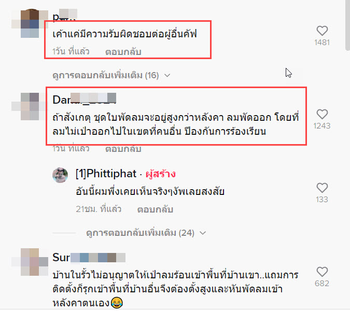Image resolution: width=350 pixels, height=311 pixels.
Task: Like Phittiphat's reply with 133 likes
Action: [322, 188]
